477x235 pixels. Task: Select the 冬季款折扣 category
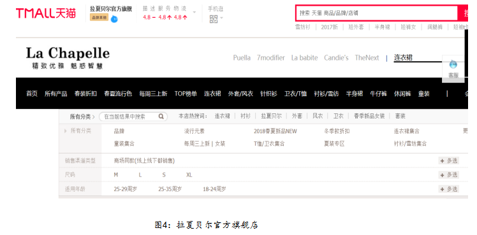(337, 131)
